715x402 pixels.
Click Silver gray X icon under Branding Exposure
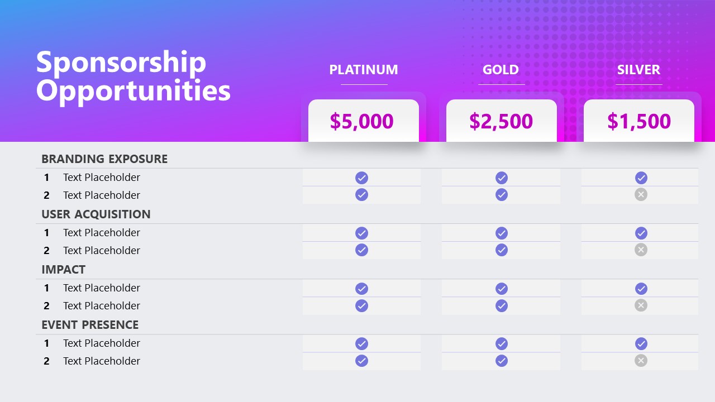click(641, 194)
